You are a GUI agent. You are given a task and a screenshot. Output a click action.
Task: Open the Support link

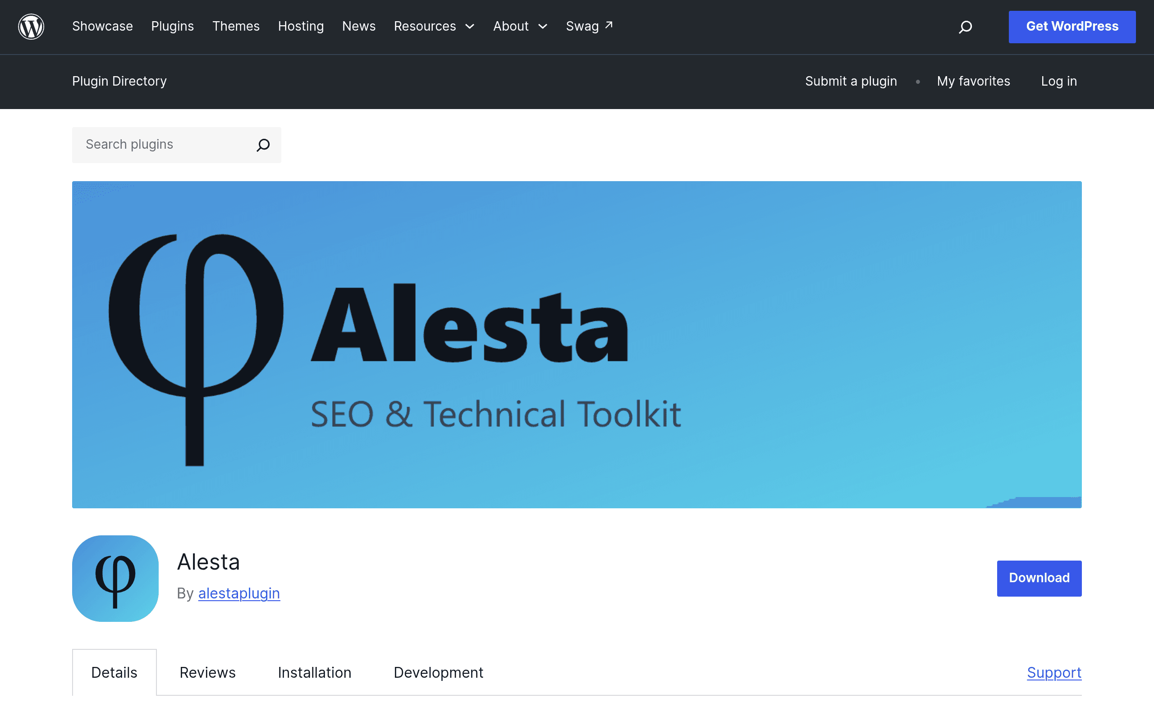pyautogui.click(x=1054, y=672)
